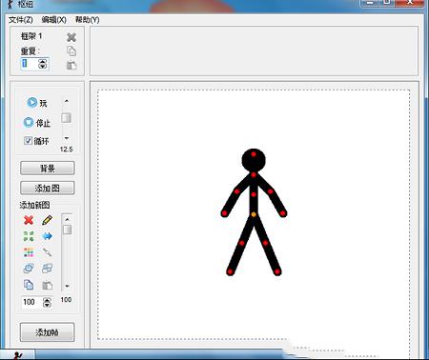
Task: Copy the figure with lower copy icon
Action: click(x=29, y=285)
